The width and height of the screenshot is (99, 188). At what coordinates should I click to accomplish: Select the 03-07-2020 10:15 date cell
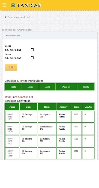click(12, 117)
